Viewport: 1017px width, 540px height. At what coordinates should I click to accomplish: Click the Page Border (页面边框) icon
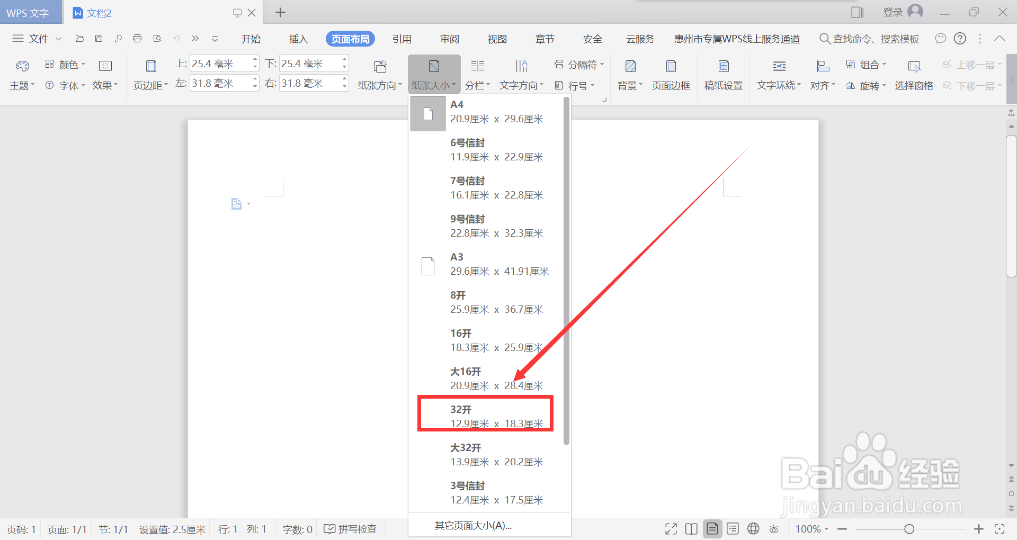pyautogui.click(x=671, y=66)
